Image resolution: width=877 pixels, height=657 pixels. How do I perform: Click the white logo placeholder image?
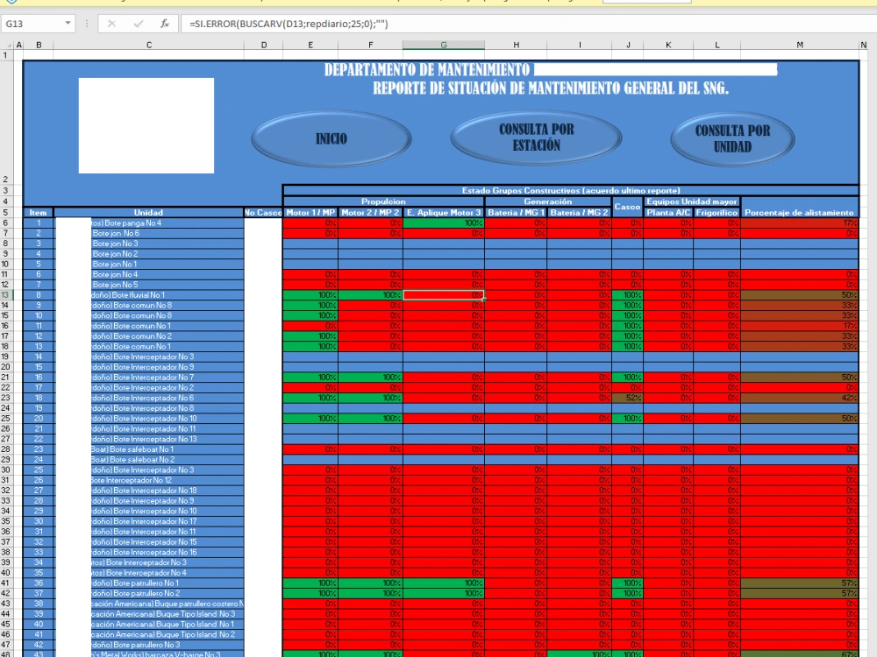pos(146,125)
